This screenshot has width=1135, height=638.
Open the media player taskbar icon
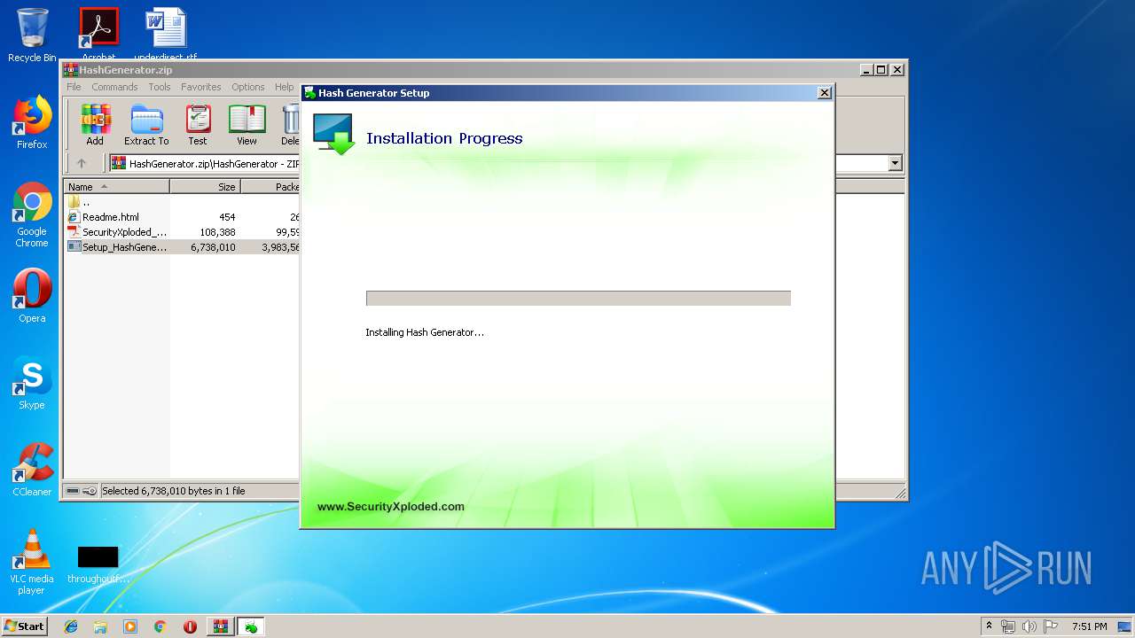(130, 626)
